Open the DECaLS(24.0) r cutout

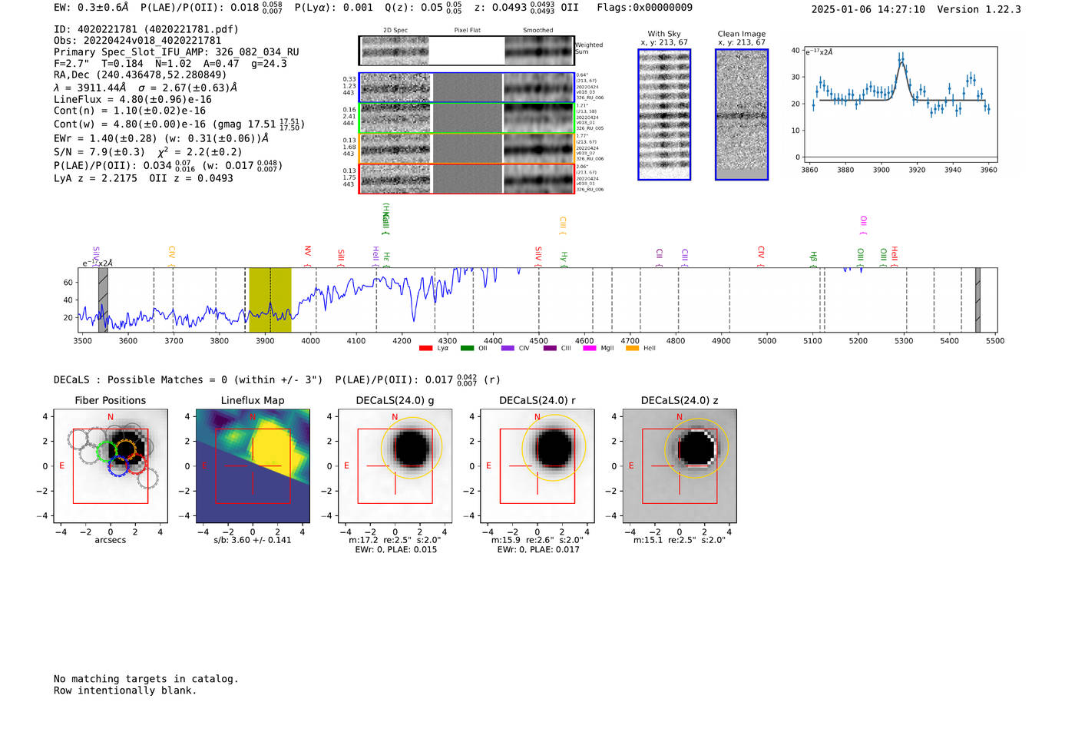[537, 466]
